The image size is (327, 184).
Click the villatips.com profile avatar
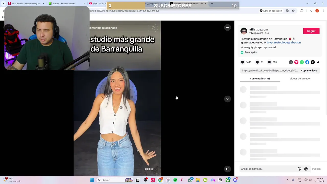pos(244,31)
